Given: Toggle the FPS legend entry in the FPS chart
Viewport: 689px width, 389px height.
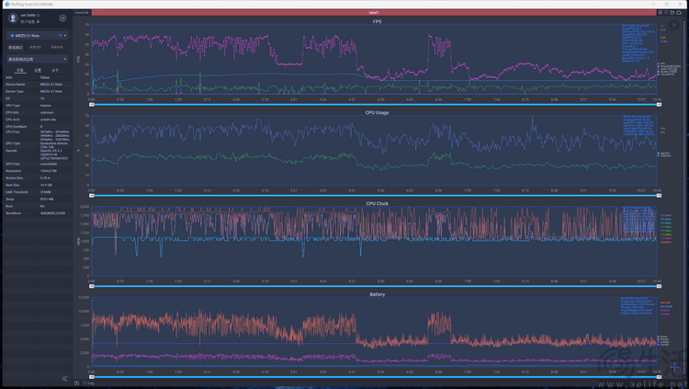Looking at the screenshot, I should [x=661, y=63].
